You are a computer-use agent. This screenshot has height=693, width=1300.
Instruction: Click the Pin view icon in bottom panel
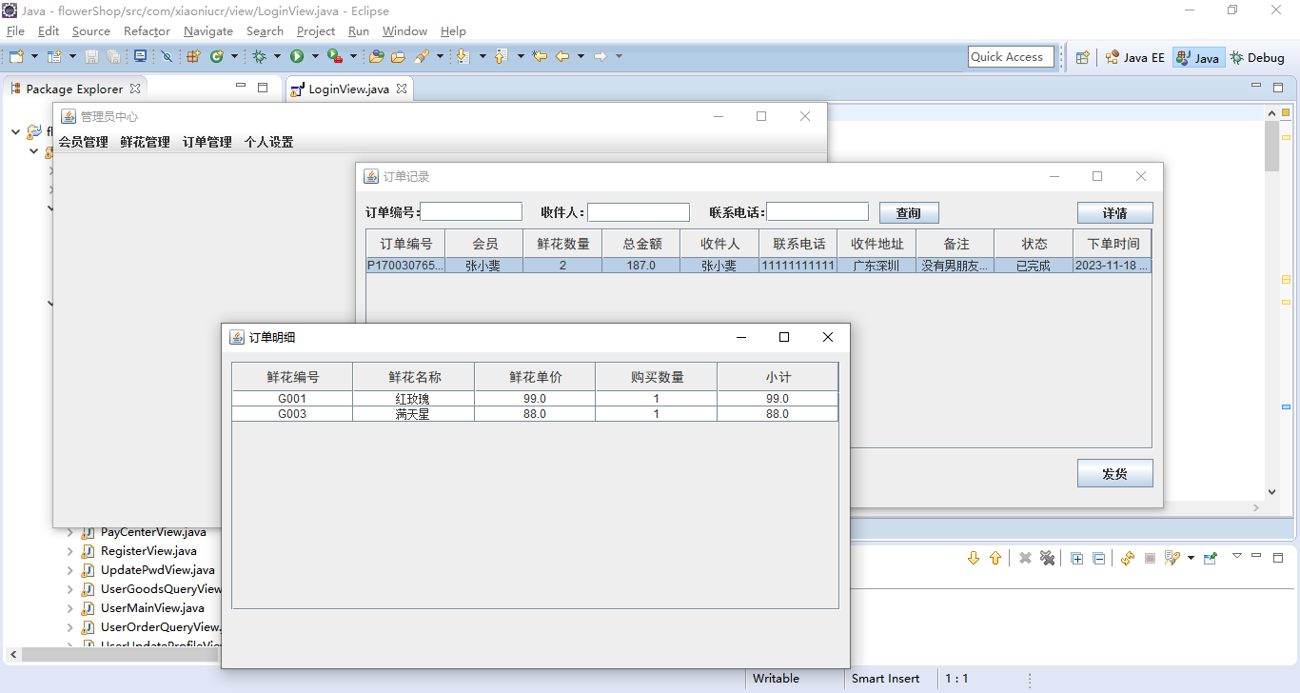click(1211, 559)
